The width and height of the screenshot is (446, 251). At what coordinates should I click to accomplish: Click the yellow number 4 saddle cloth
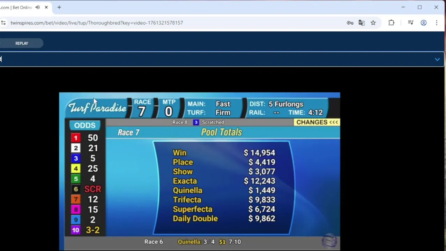point(76,169)
